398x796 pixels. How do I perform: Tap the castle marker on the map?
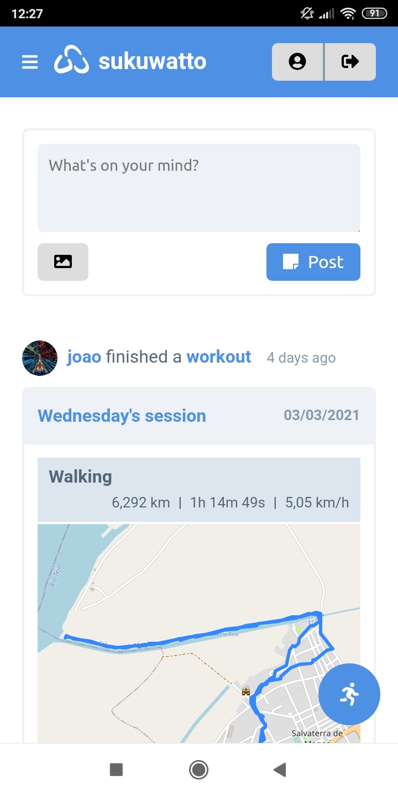coord(246,691)
